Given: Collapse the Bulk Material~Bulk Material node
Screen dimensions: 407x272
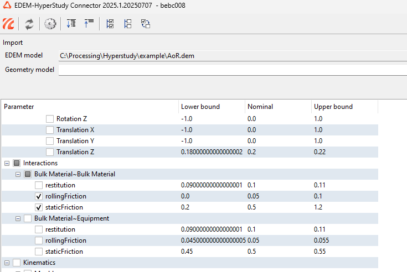Looking at the screenshot, I should [x=18, y=174].
